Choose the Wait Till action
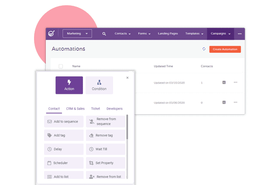 coord(106,149)
